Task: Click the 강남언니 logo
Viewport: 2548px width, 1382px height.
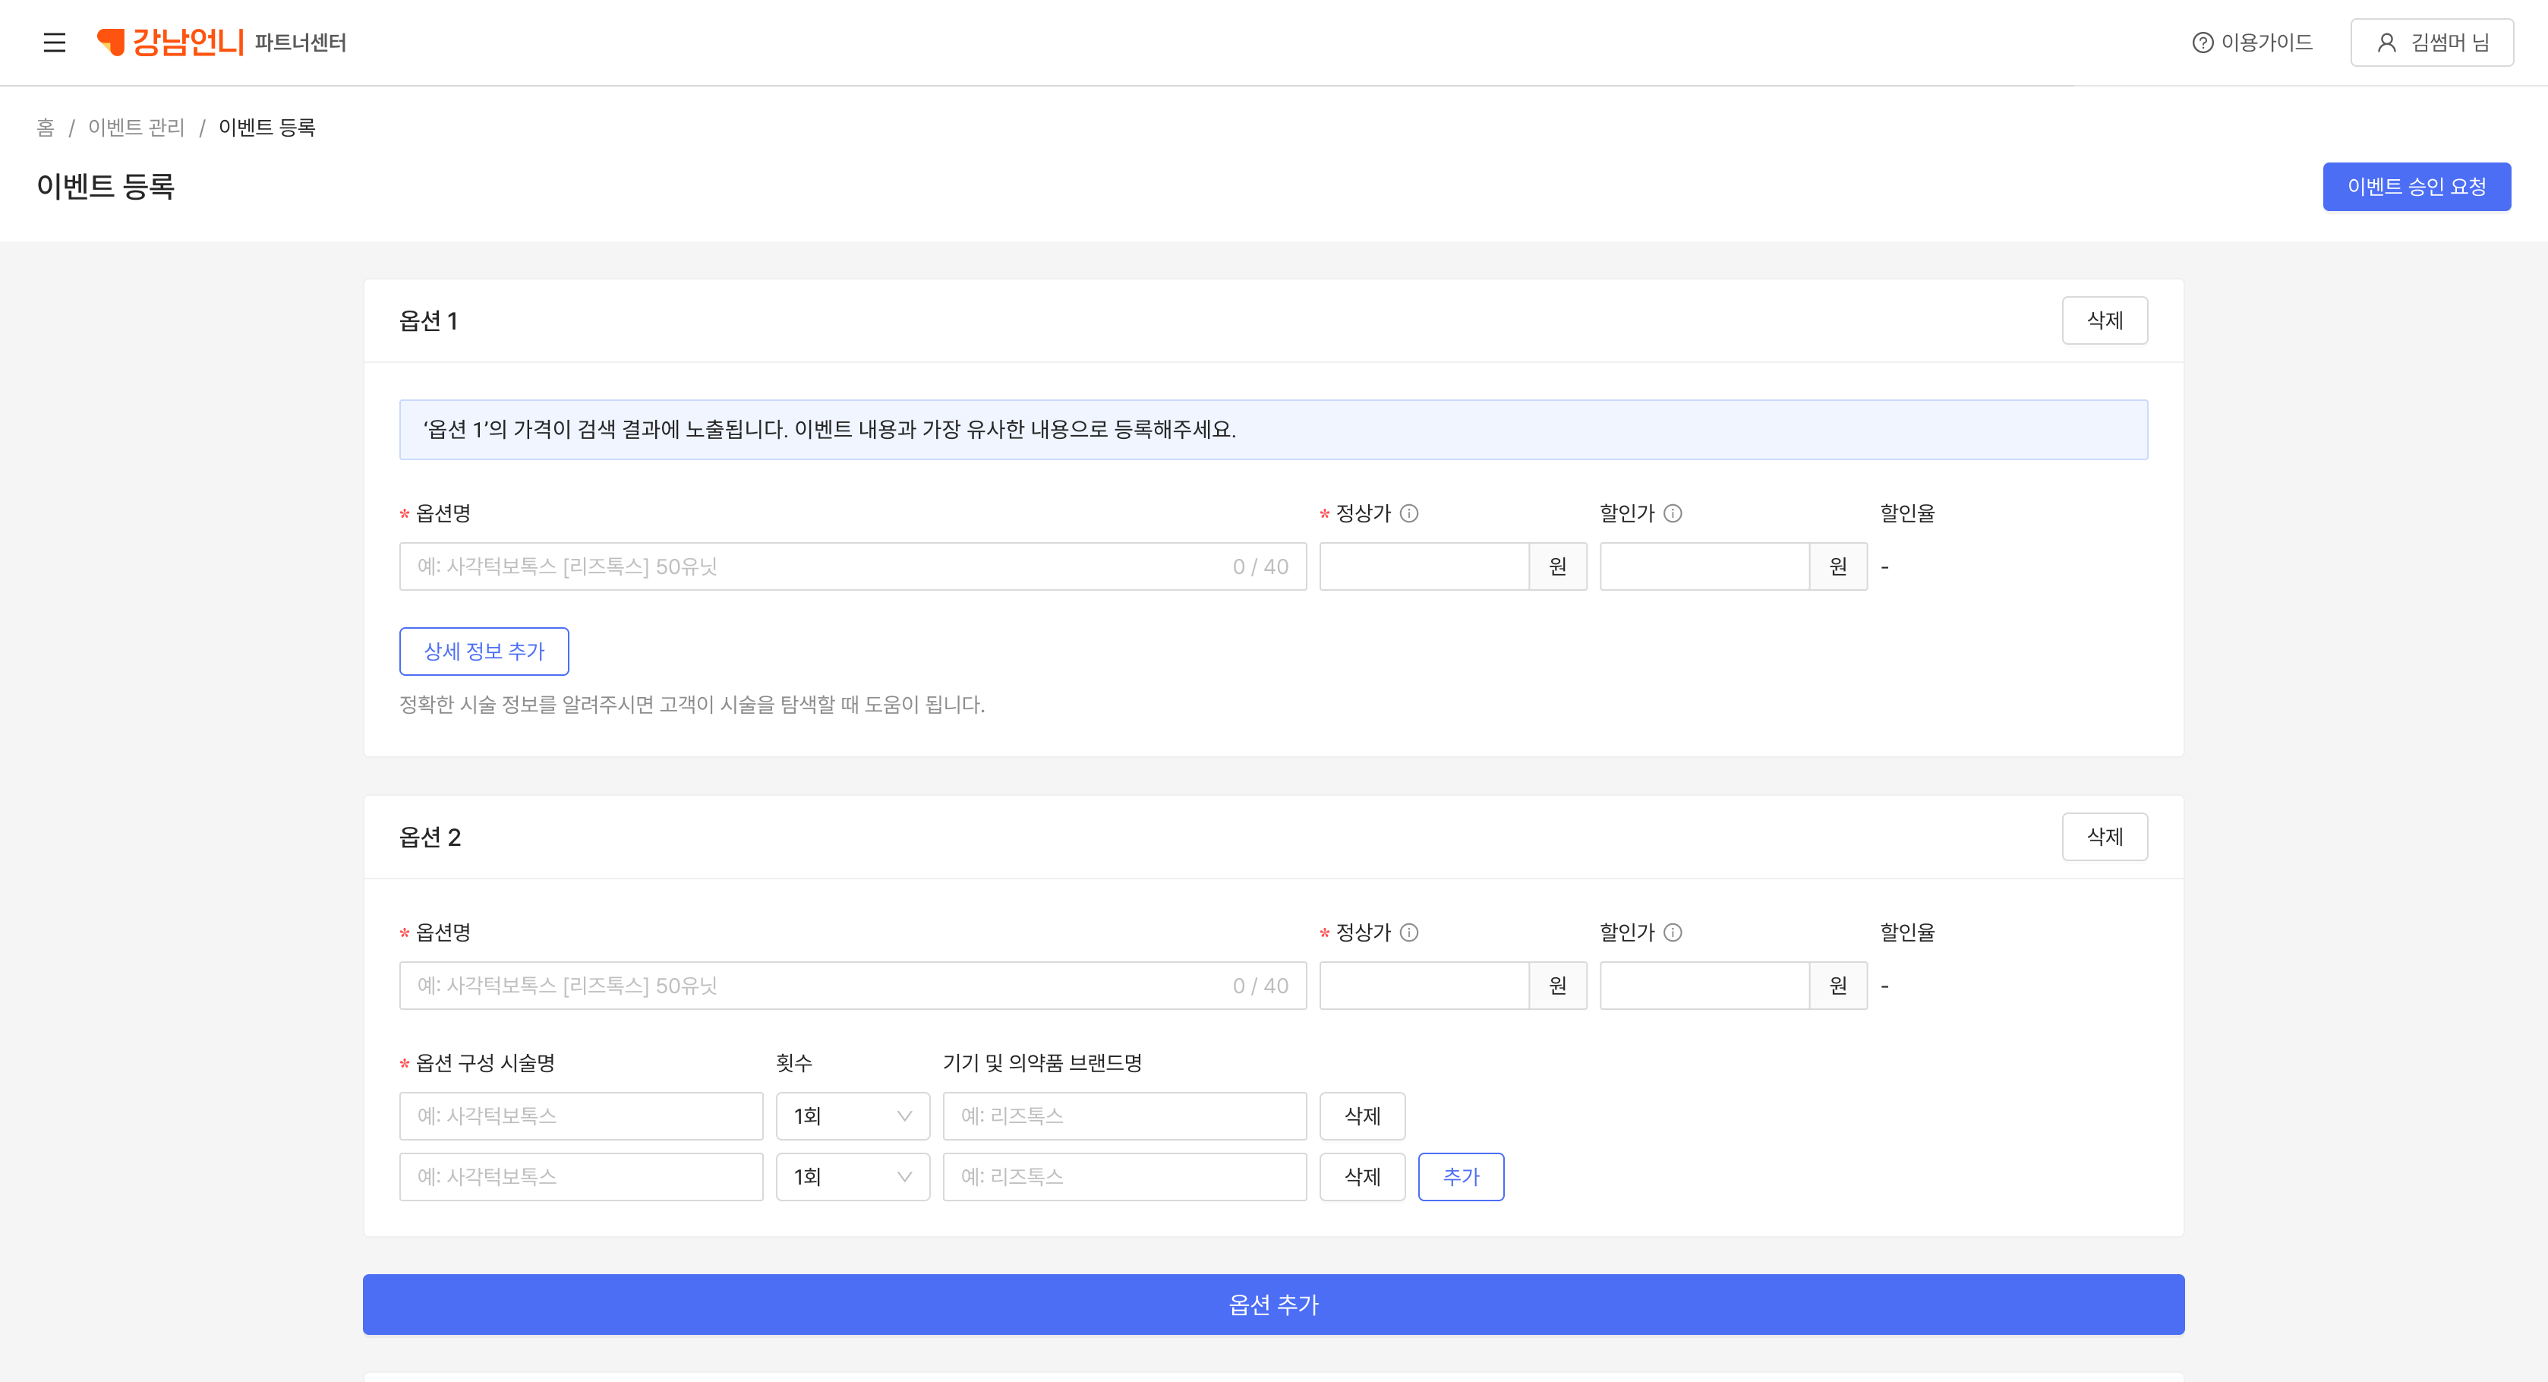Action: point(170,43)
